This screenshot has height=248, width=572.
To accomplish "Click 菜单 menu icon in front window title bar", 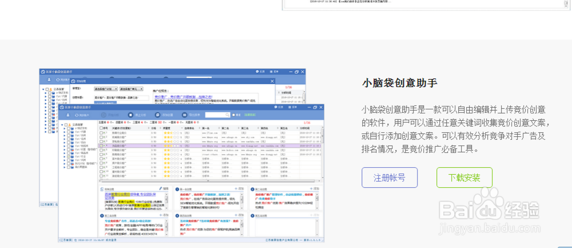I will (x=289, y=107).
